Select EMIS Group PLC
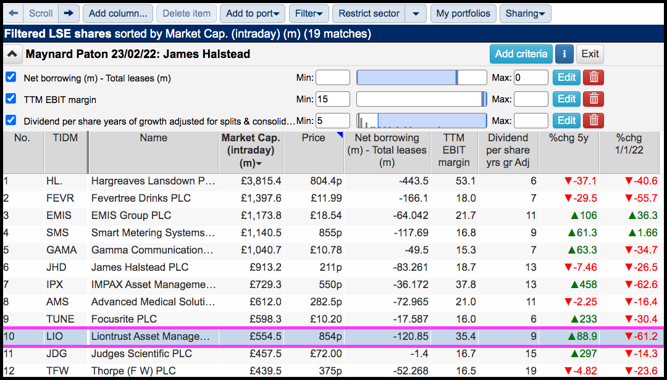The image size is (667, 380). (x=132, y=215)
